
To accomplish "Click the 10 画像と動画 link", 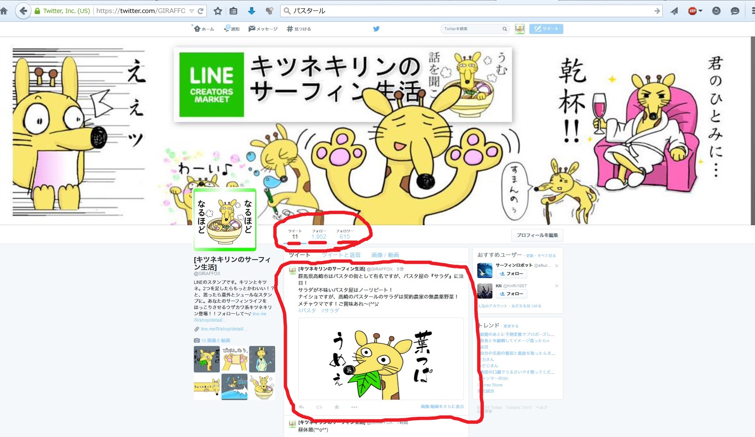I will (x=215, y=341).
